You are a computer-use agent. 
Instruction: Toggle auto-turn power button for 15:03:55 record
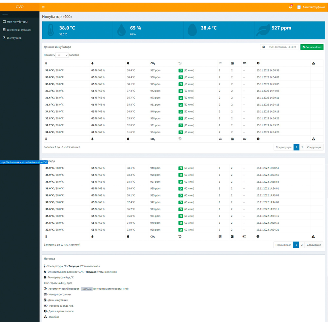click(x=180, y=175)
